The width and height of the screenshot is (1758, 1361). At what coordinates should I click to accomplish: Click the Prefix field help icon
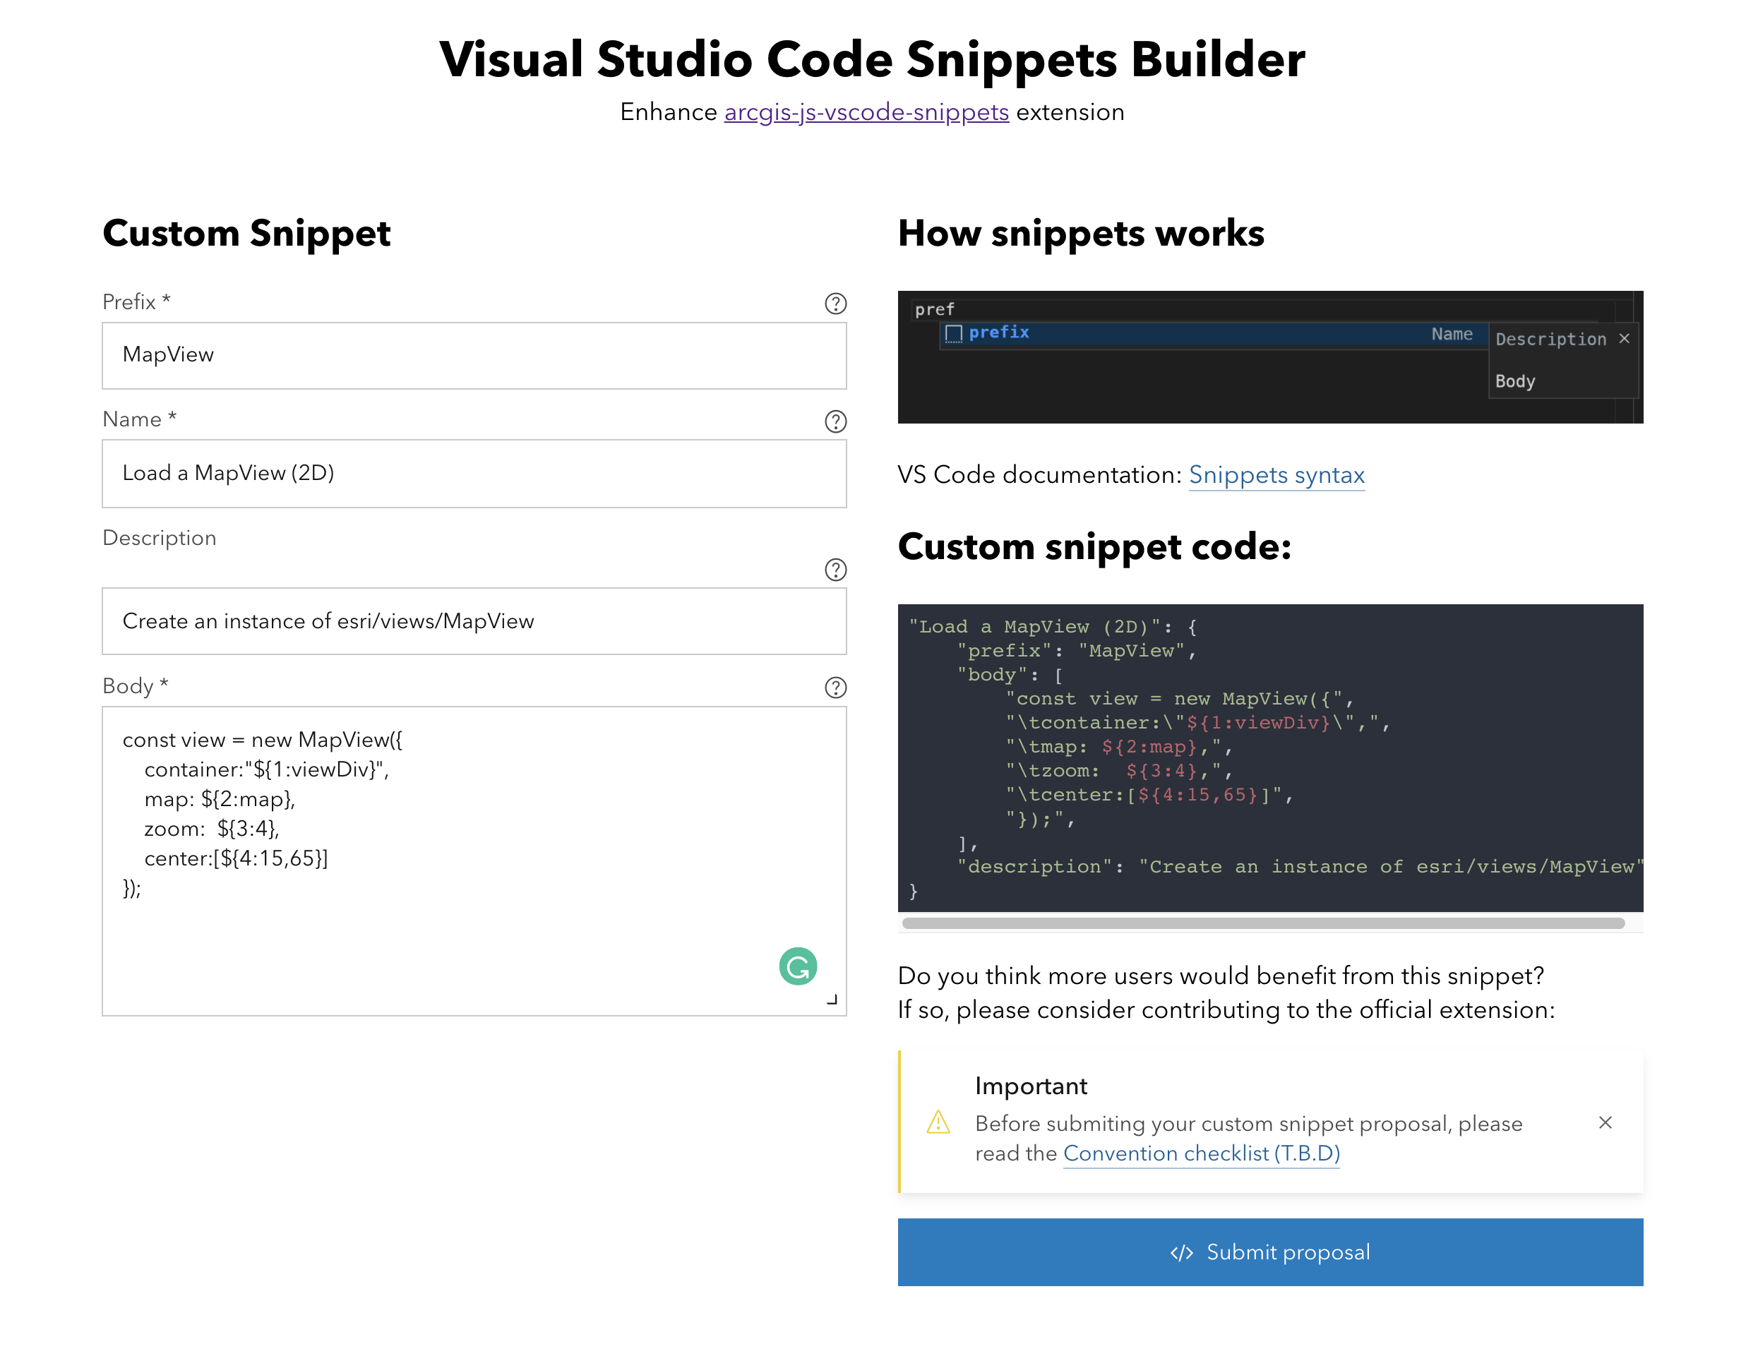[835, 304]
